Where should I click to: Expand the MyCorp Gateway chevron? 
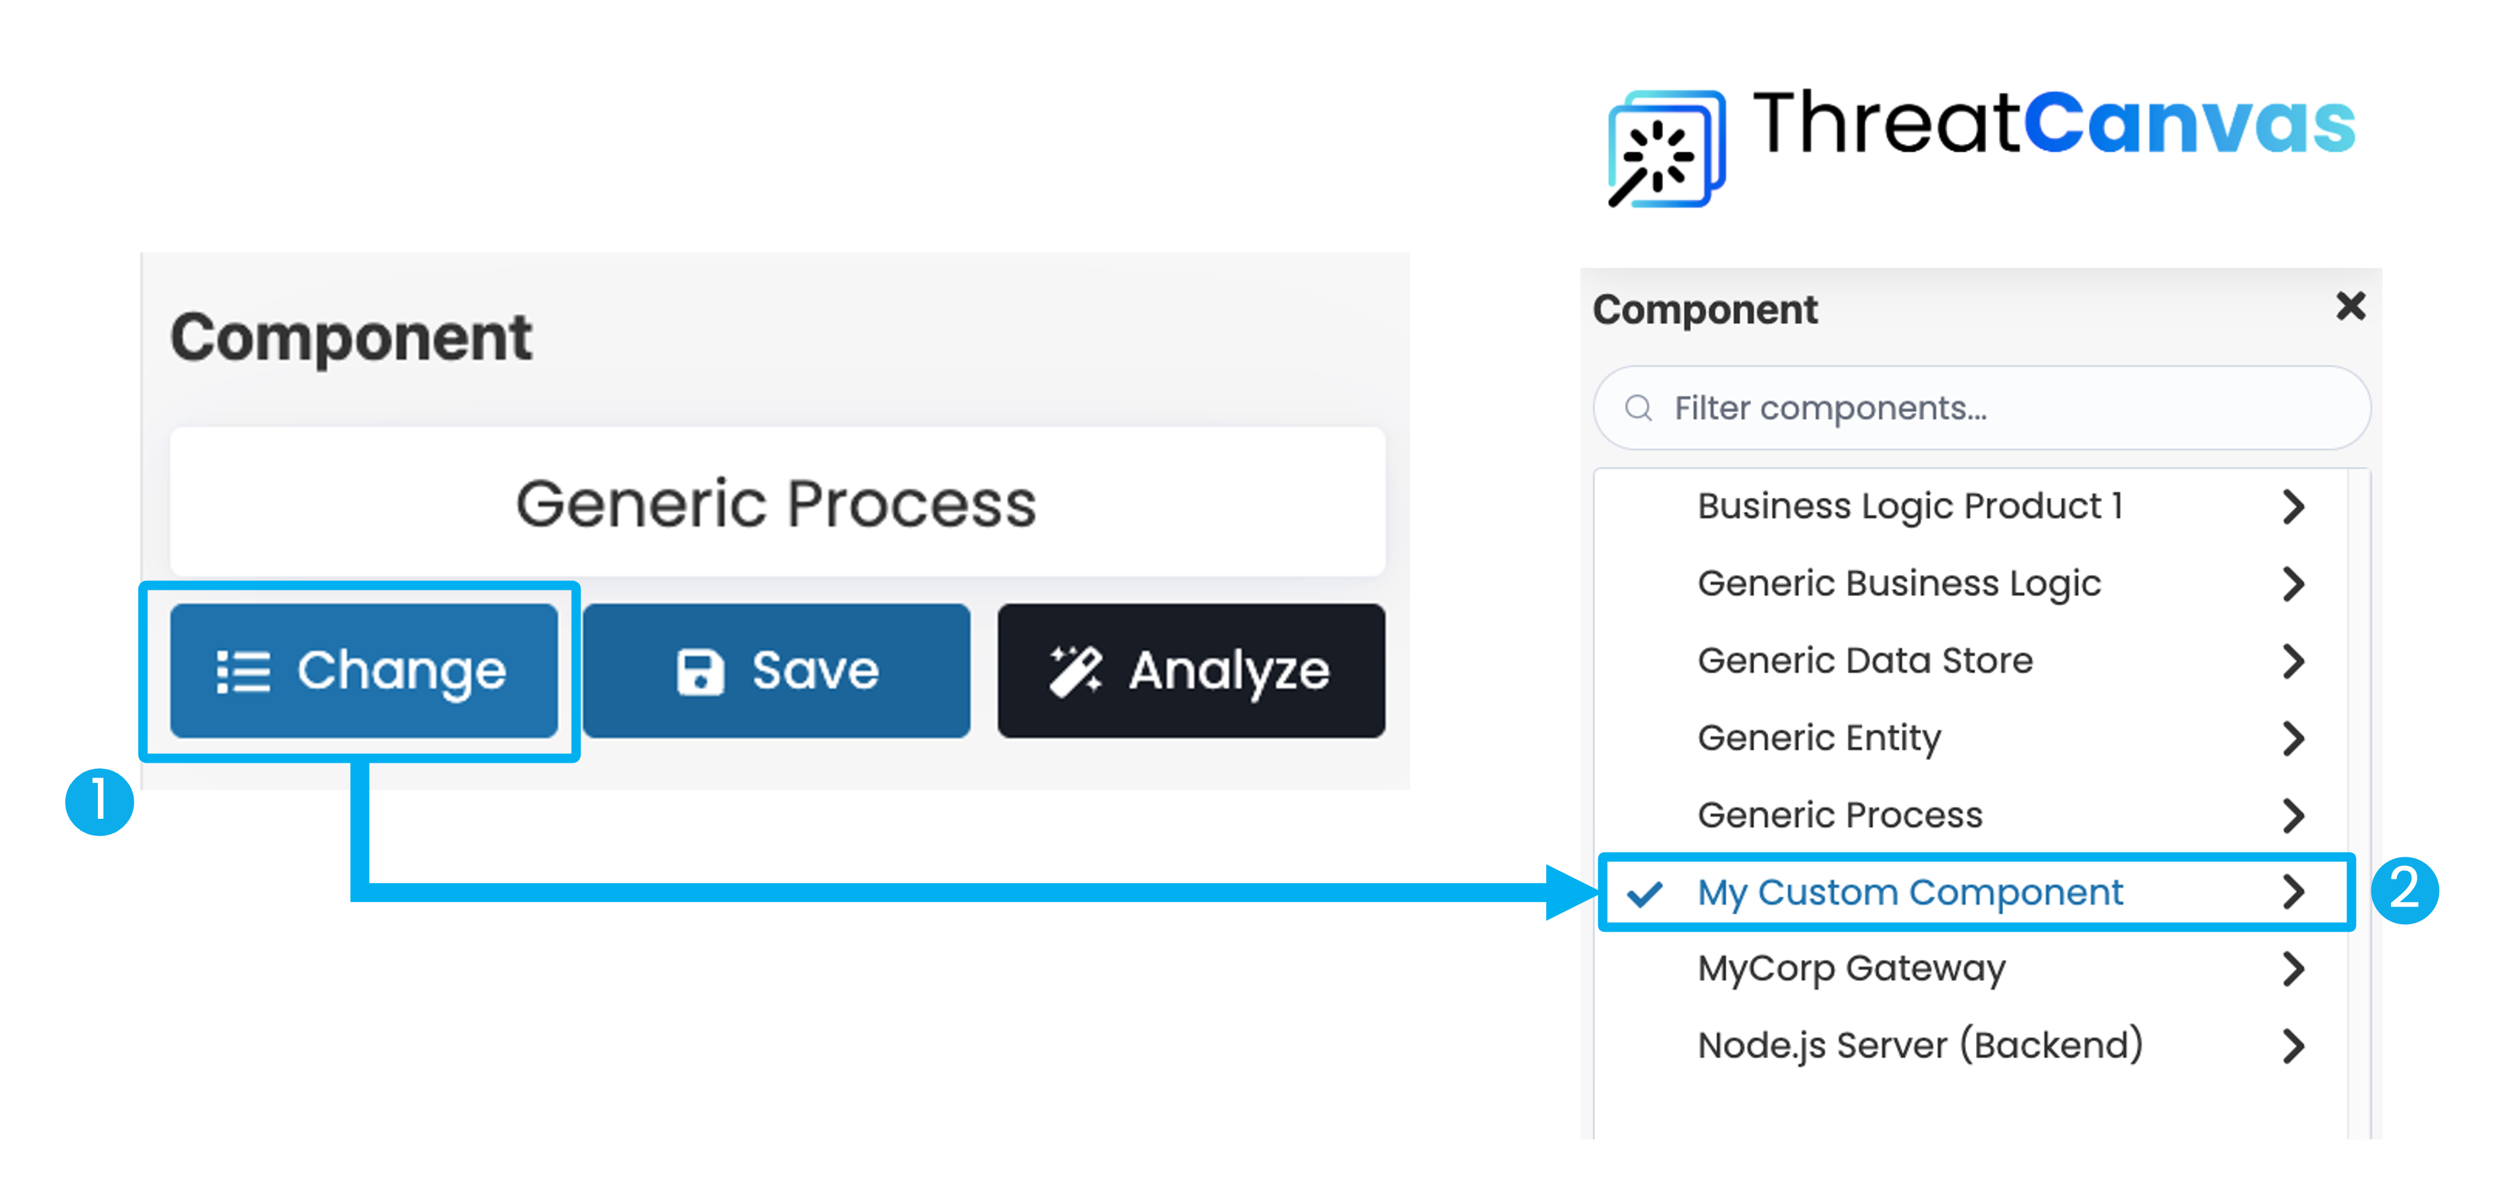(x=2294, y=969)
